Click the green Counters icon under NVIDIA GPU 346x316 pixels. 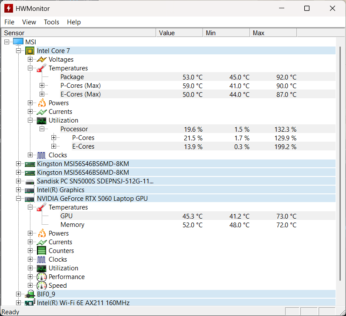(x=42, y=251)
